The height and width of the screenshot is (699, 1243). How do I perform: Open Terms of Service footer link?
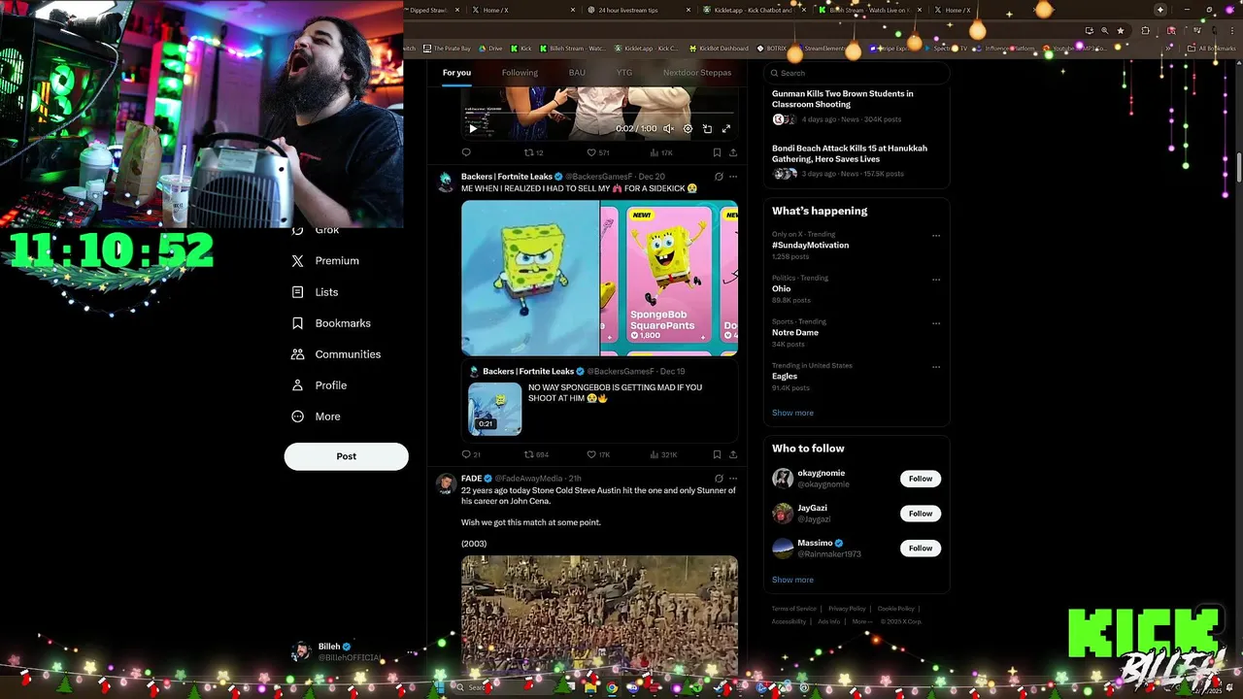[x=793, y=609]
